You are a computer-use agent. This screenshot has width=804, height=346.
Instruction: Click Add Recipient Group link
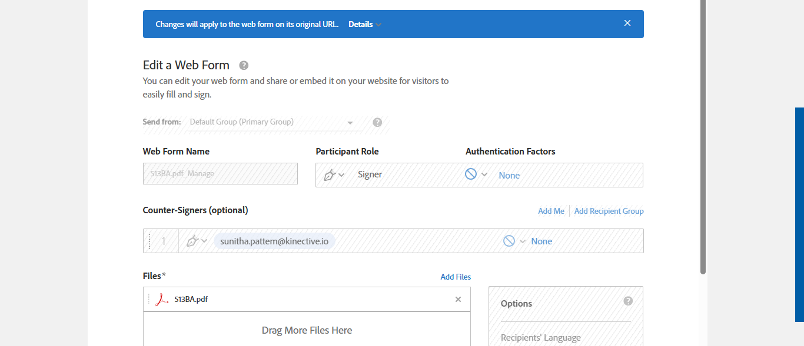609,211
